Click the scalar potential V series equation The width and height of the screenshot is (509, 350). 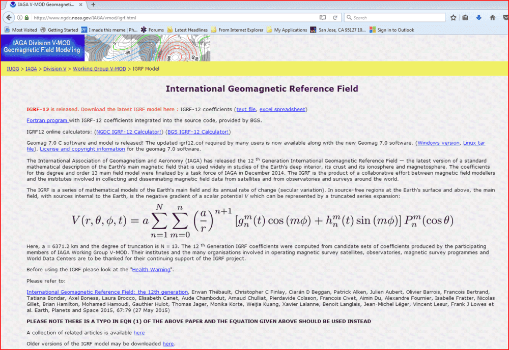coord(262,220)
